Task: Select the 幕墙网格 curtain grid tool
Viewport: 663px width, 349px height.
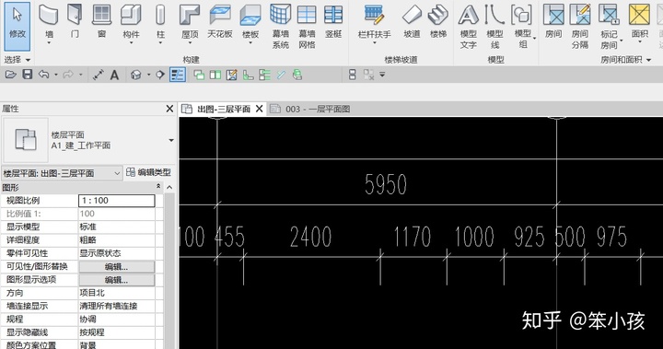Action: coord(307,26)
